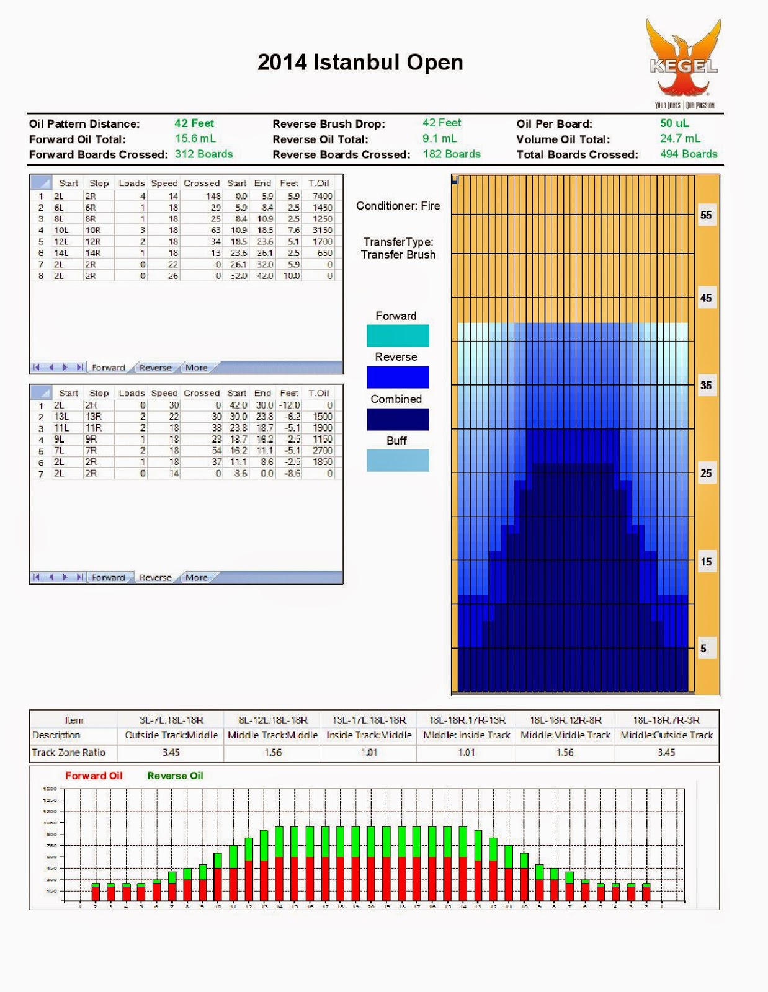The width and height of the screenshot is (768, 992).
Task: Click previous-sheet arrow in lower table navigation
Action: [51, 578]
